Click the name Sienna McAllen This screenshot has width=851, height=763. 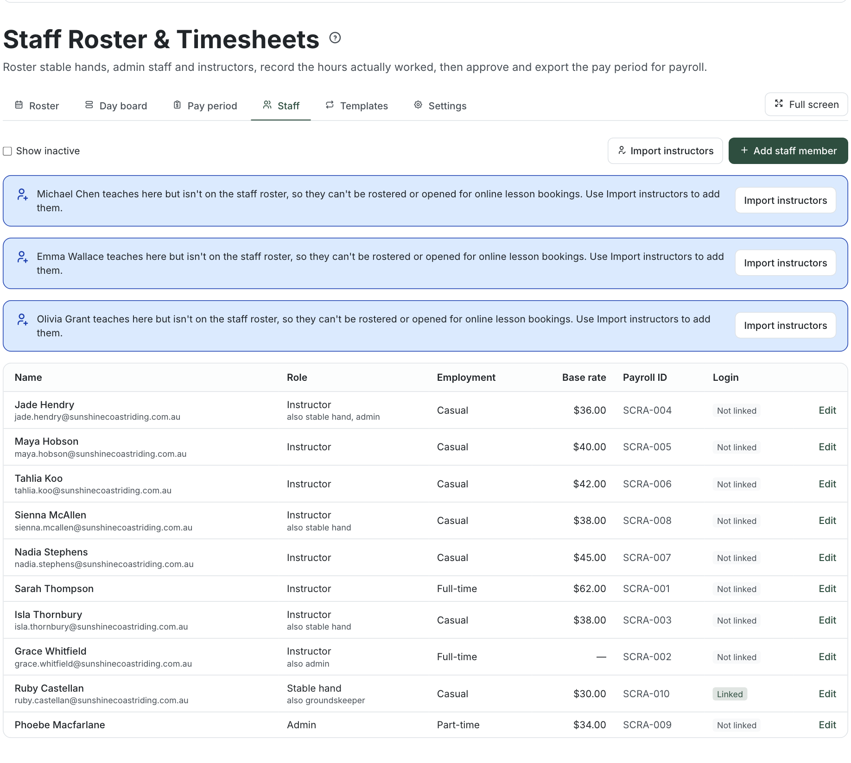(x=51, y=515)
